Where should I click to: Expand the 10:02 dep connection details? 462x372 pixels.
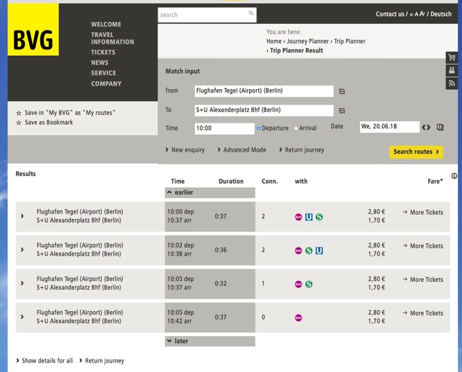click(22, 250)
